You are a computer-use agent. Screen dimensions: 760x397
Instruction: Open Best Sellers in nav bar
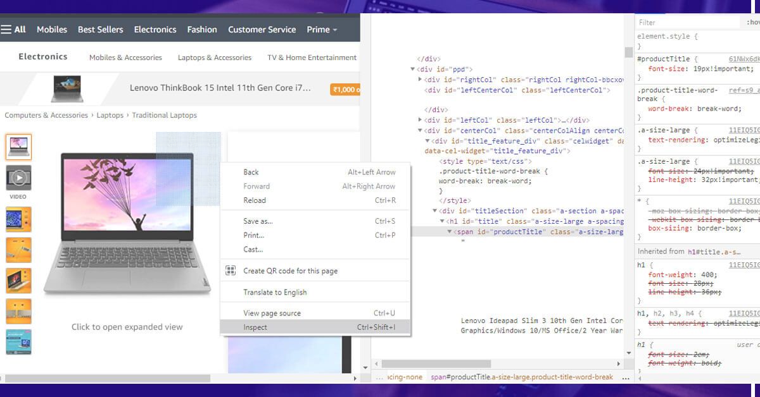(100, 29)
